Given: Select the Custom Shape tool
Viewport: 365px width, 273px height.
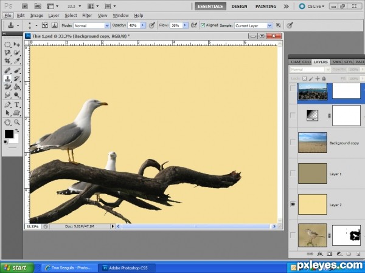Looking at the screenshot, I should pos(17,113).
